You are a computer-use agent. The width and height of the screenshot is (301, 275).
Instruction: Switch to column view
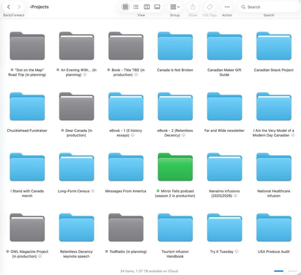pos(147,7)
